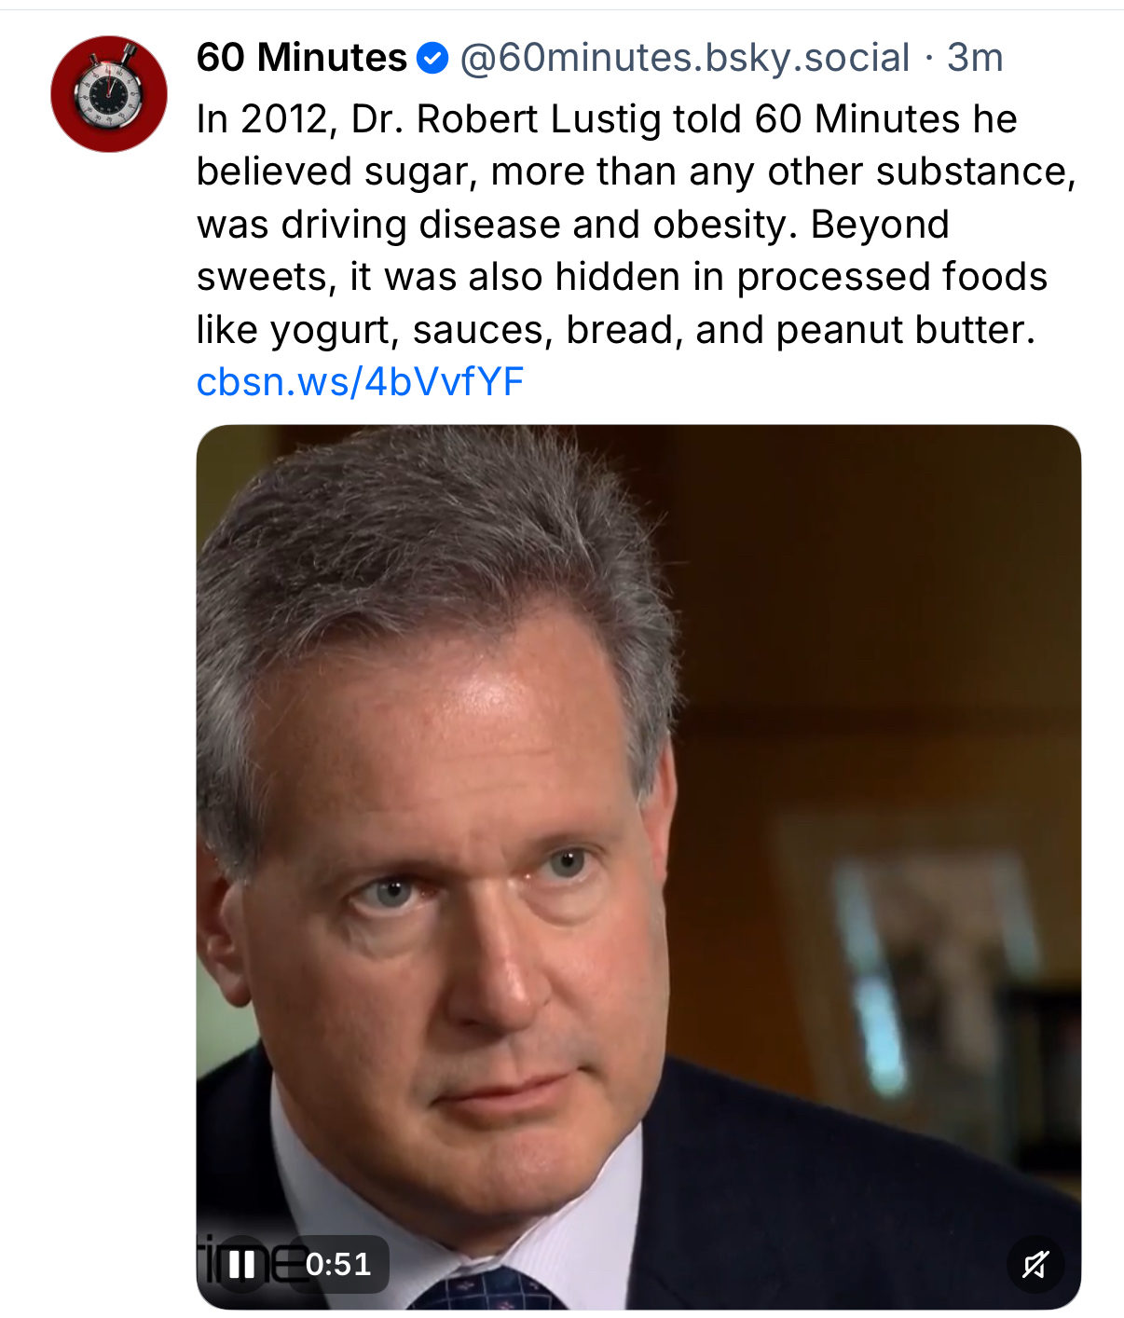Open the @60minutes.bsky.social handle profile
1124x1318 pixels.
coord(685,58)
